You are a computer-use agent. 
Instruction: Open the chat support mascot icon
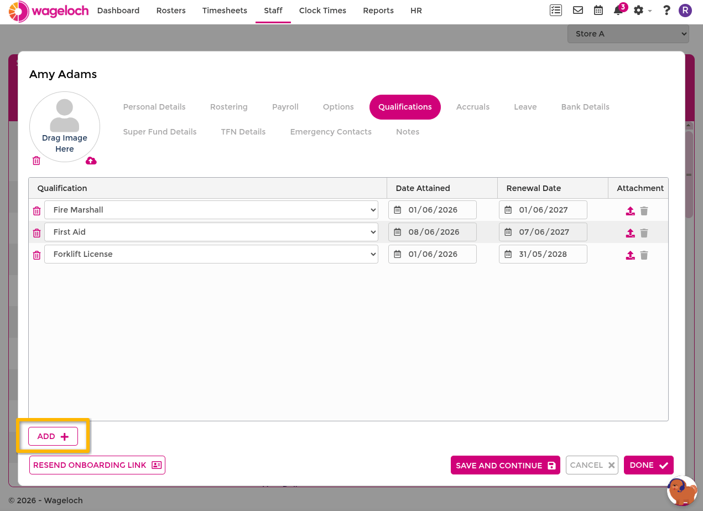tap(682, 491)
